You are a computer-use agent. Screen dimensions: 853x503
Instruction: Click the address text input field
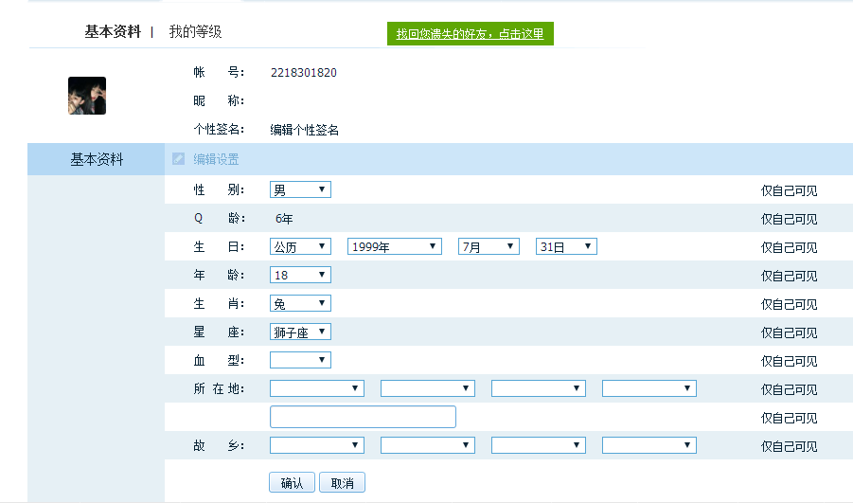(x=363, y=417)
